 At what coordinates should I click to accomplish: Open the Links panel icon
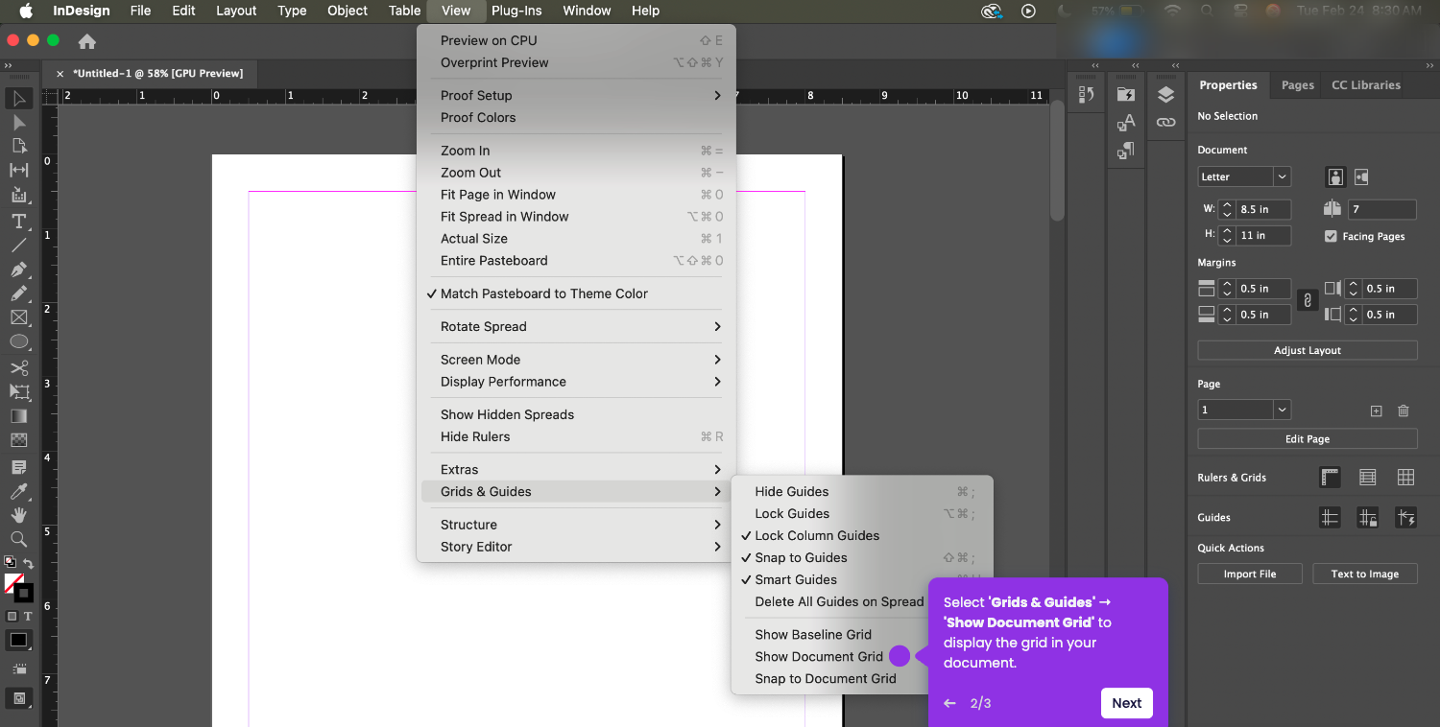point(1165,122)
